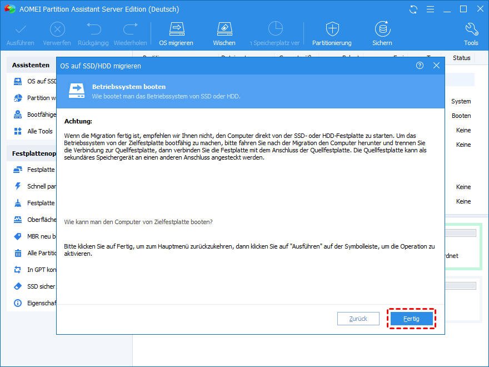Open Eigenschaften info sidebar item
The height and width of the screenshot is (367, 489).
point(34,303)
